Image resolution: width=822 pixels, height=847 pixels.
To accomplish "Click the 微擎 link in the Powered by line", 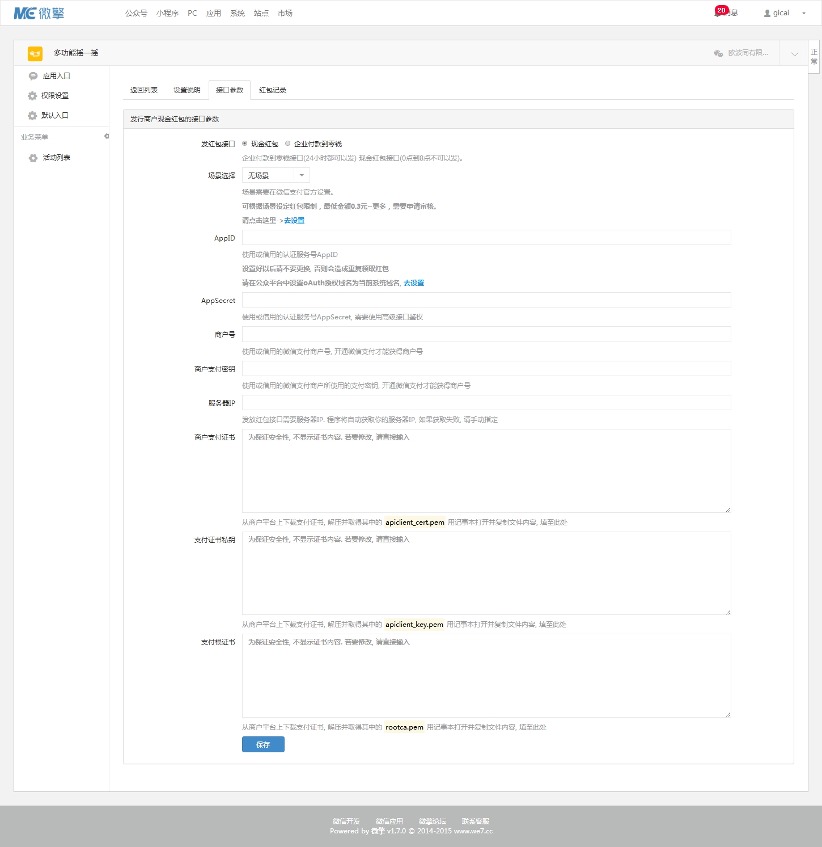I will click(x=378, y=831).
